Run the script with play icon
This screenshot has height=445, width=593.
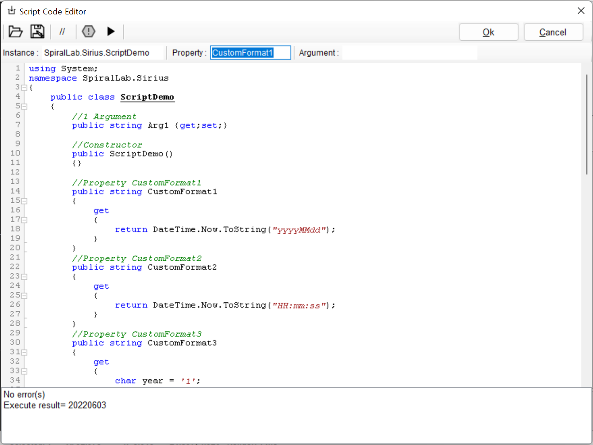pyautogui.click(x=111, y=32)
